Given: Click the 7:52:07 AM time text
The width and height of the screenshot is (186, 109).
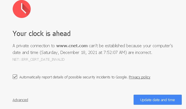Looking at the screenshot, I should 114,53.
